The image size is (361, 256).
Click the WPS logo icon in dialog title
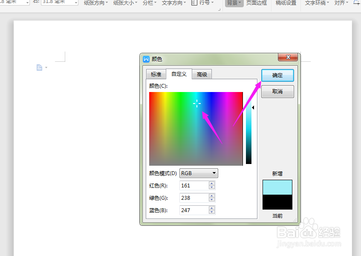click(146, 59)
